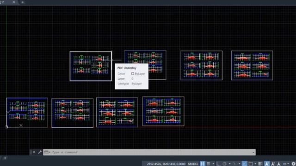The image size is (296, 166).
Task: Select the highlighted PDF underlay in top row
Action: coord(91,66)
